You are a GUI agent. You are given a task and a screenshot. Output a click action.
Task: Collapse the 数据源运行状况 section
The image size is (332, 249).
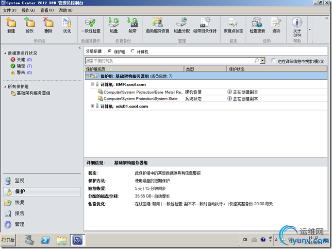(5, 54)
